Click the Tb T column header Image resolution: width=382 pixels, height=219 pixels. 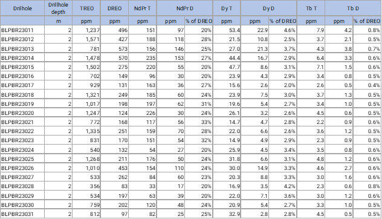tap(311, 8)
